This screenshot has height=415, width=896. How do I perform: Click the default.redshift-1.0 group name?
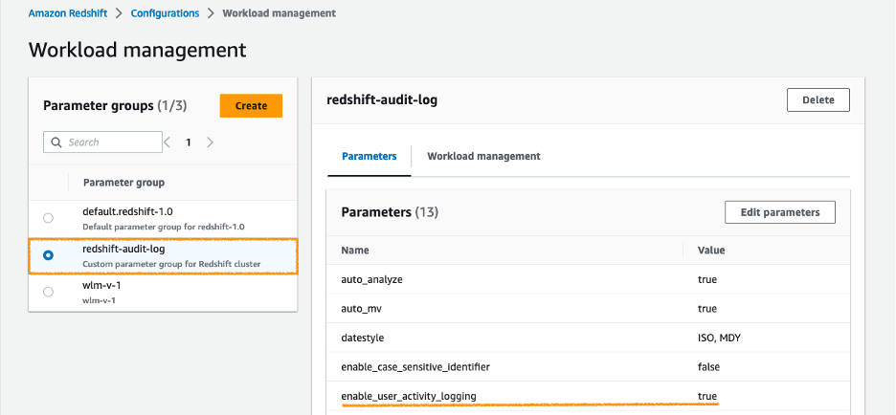coord(127,211)
